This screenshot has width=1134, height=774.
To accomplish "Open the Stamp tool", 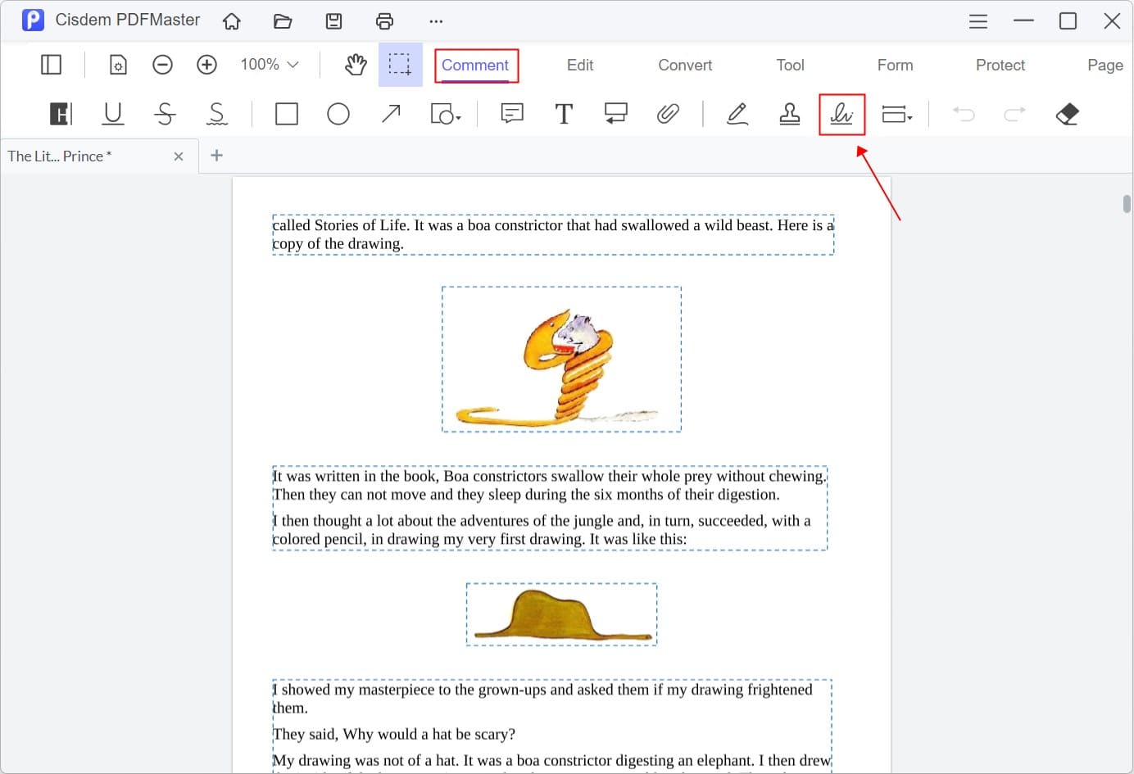I will (x=789, y=114).
